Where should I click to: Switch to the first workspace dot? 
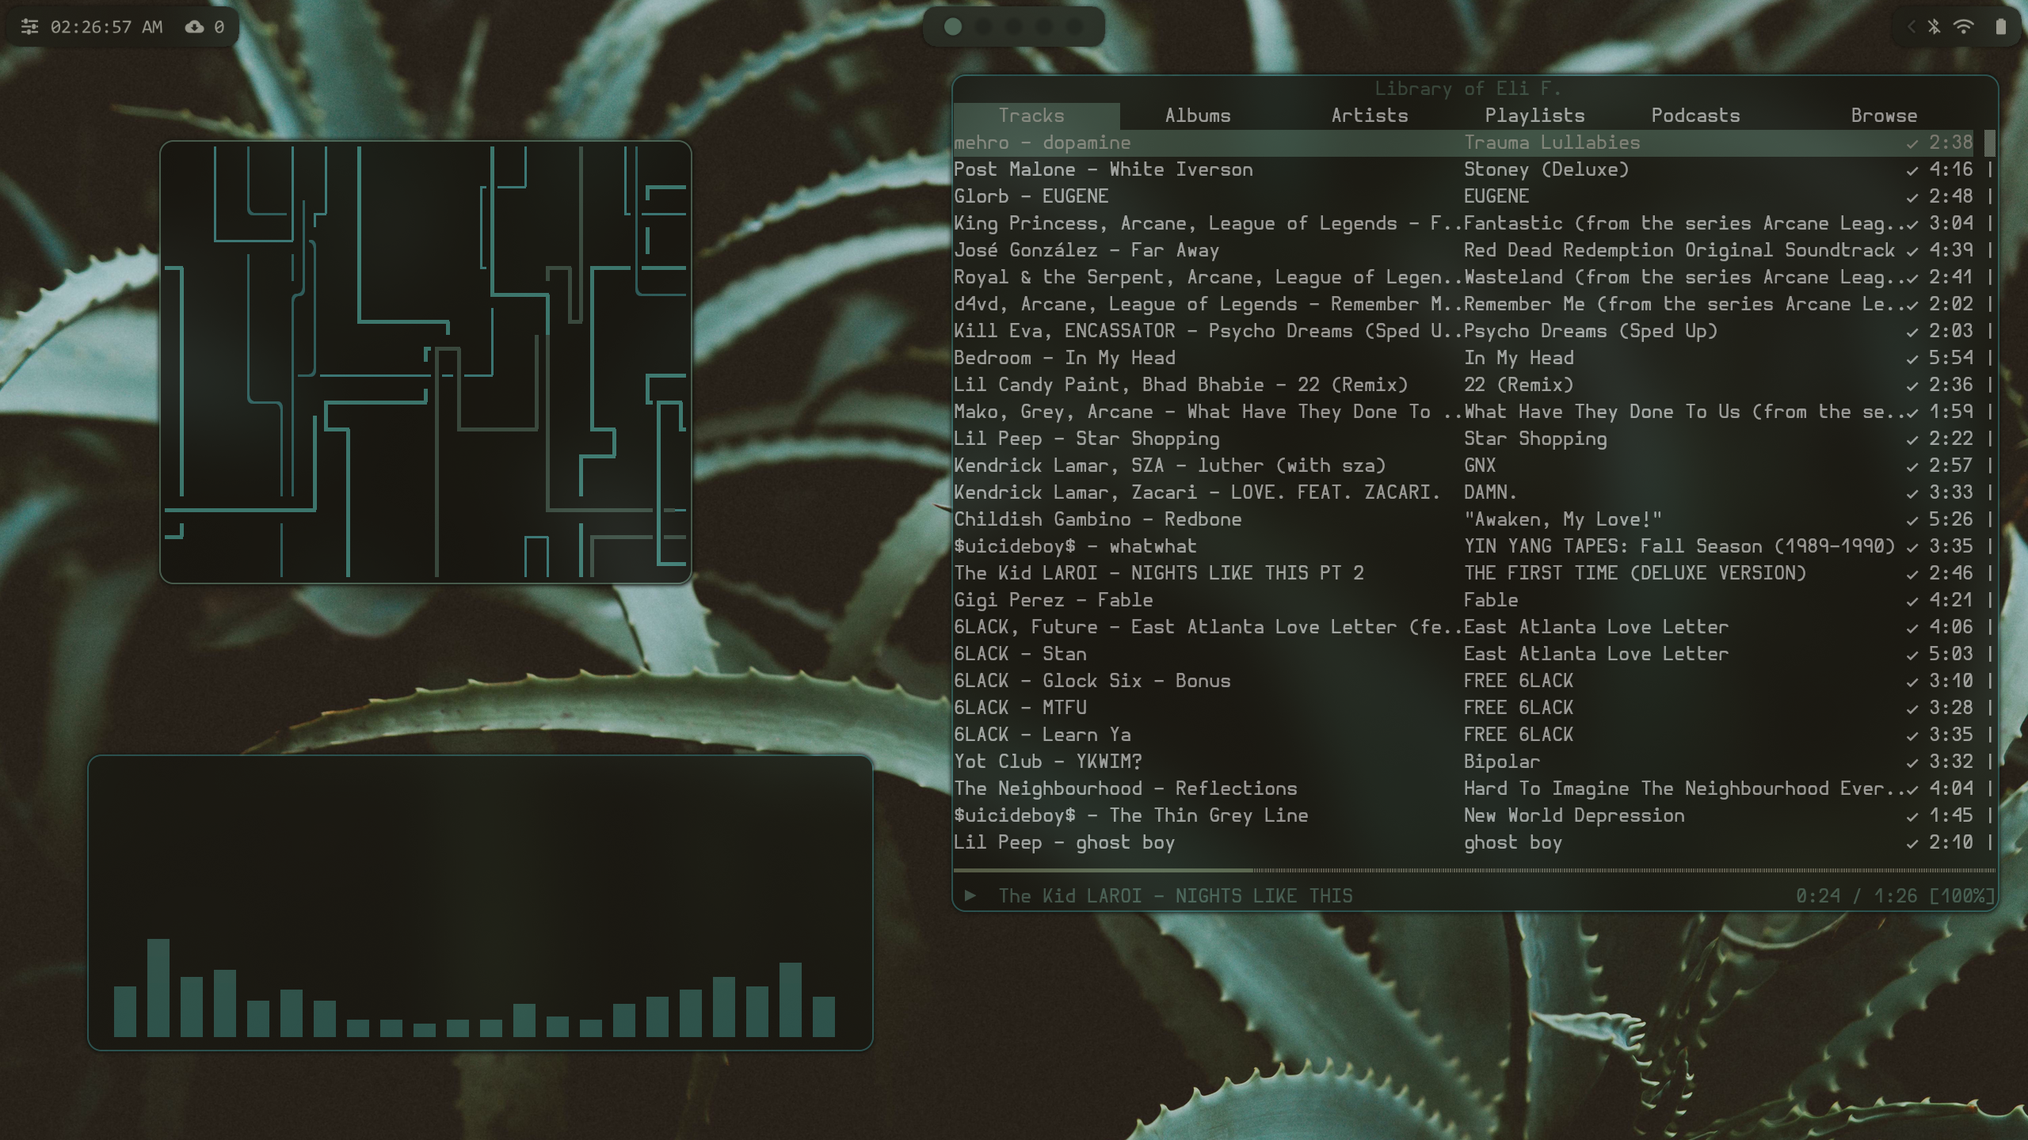pyautogui.click(x=953, y=27)
